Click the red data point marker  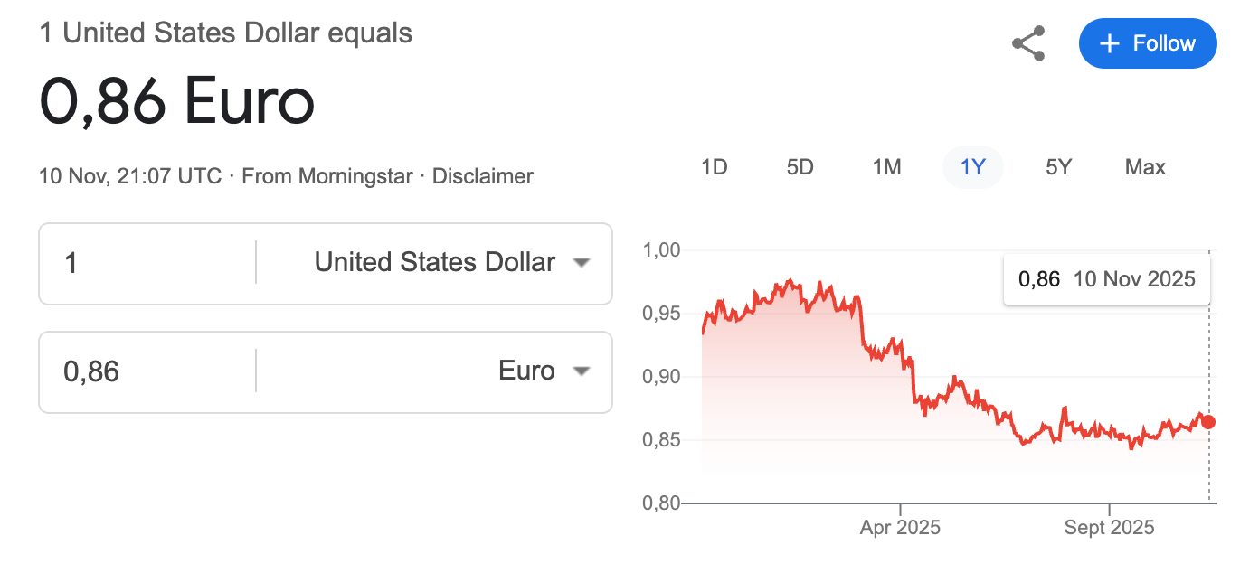pos(1208,422)
